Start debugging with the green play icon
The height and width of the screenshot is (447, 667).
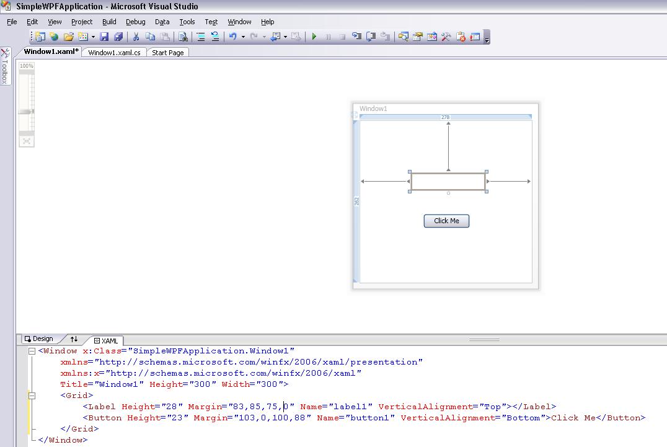coord(314,37)
